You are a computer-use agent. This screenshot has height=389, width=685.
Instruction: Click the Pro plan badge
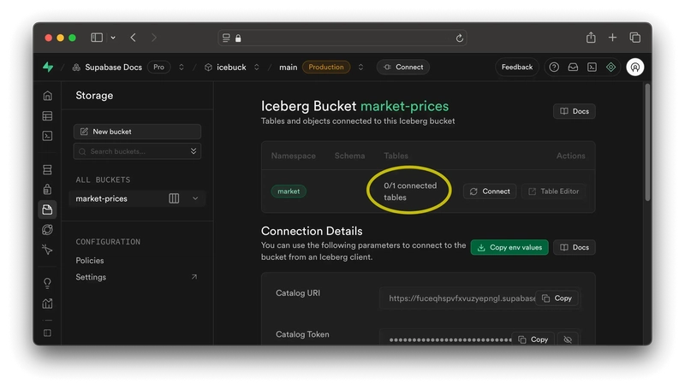coord(158,68)
